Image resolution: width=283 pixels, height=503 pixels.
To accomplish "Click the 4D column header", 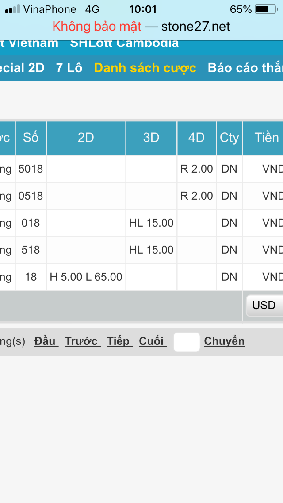I will (x=196, y=138).
